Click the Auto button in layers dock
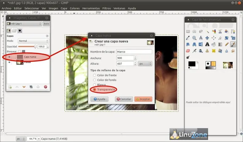The width and height of the screenshot is (243, 142). click(x=46, y=24)
